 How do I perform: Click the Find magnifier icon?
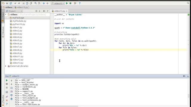(36, 3)
